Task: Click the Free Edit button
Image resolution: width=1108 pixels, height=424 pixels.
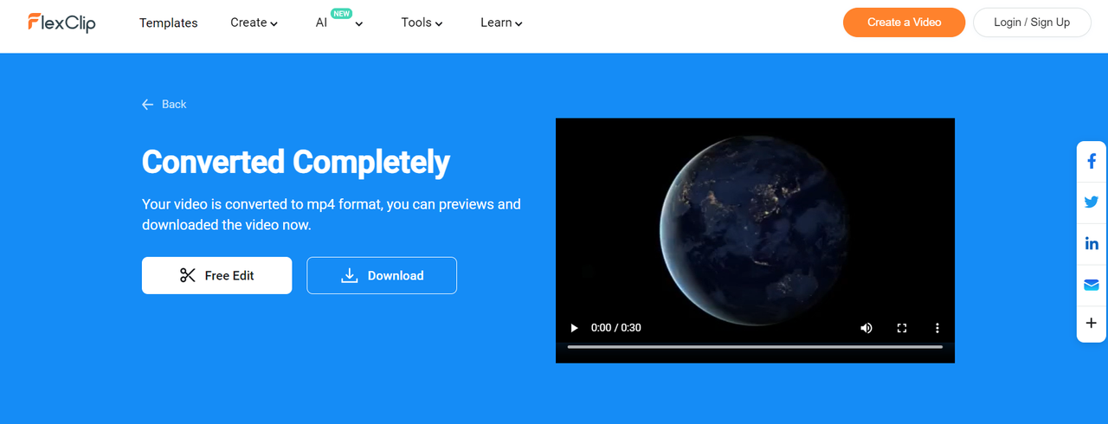Action: 216,275
